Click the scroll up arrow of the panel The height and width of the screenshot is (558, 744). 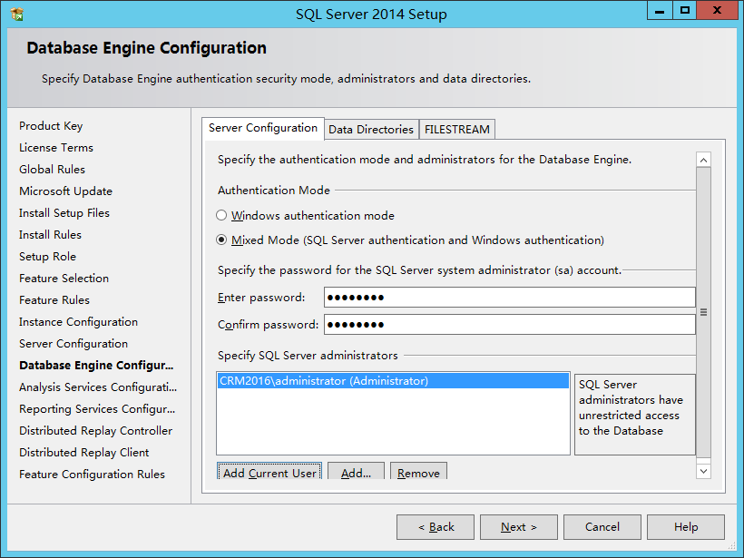pos(704,160)
